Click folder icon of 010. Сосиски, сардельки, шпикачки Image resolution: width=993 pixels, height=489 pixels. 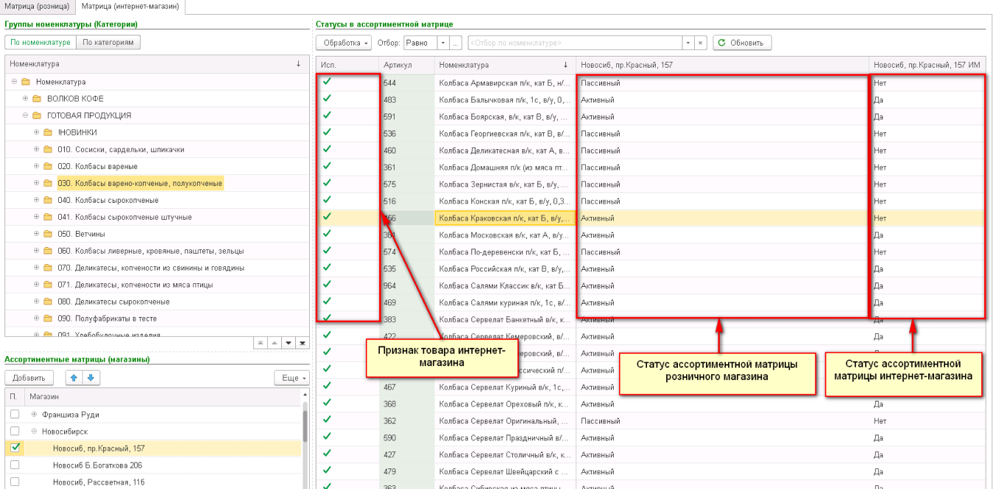(48, 149)
